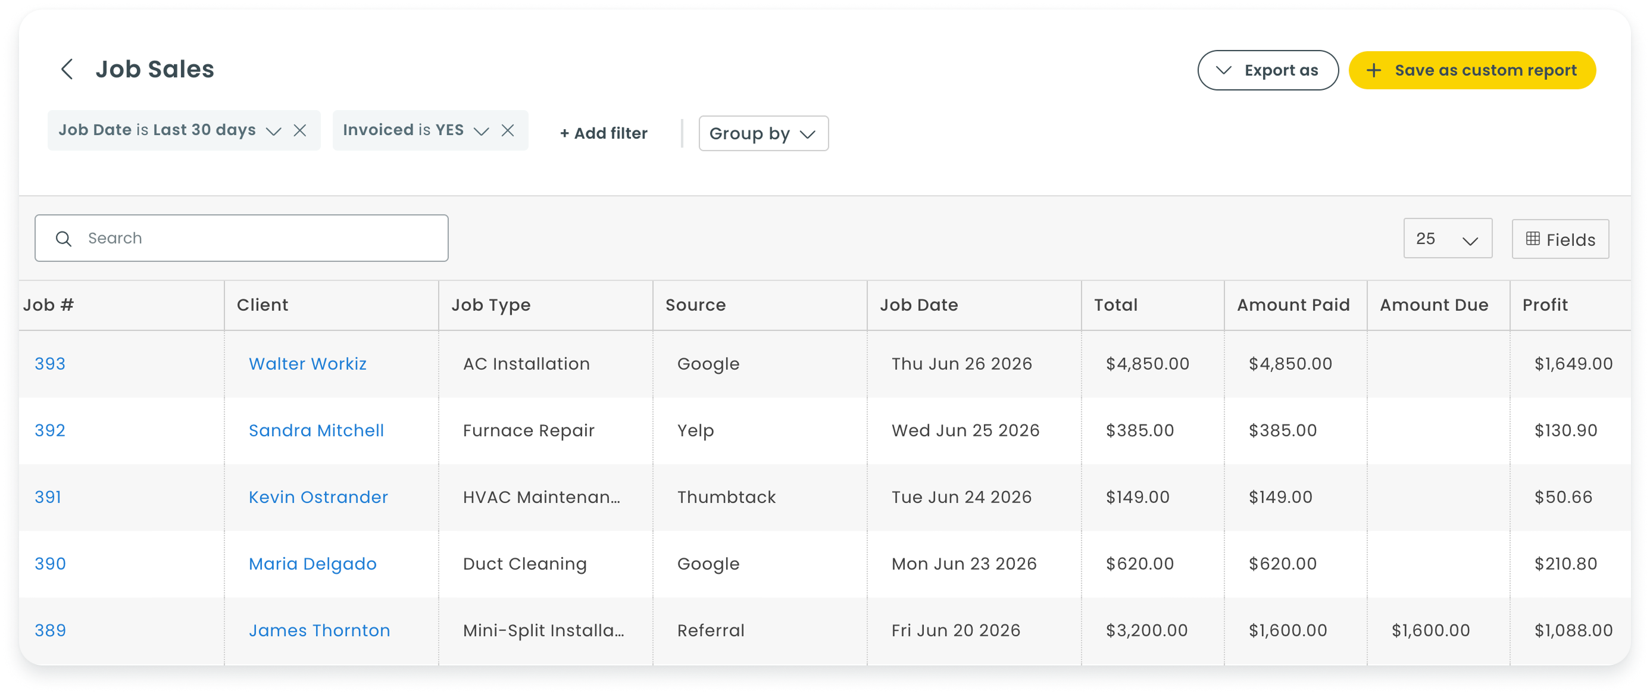Click Save as custom report button
1650x694 pixels.
(1472, 70)
